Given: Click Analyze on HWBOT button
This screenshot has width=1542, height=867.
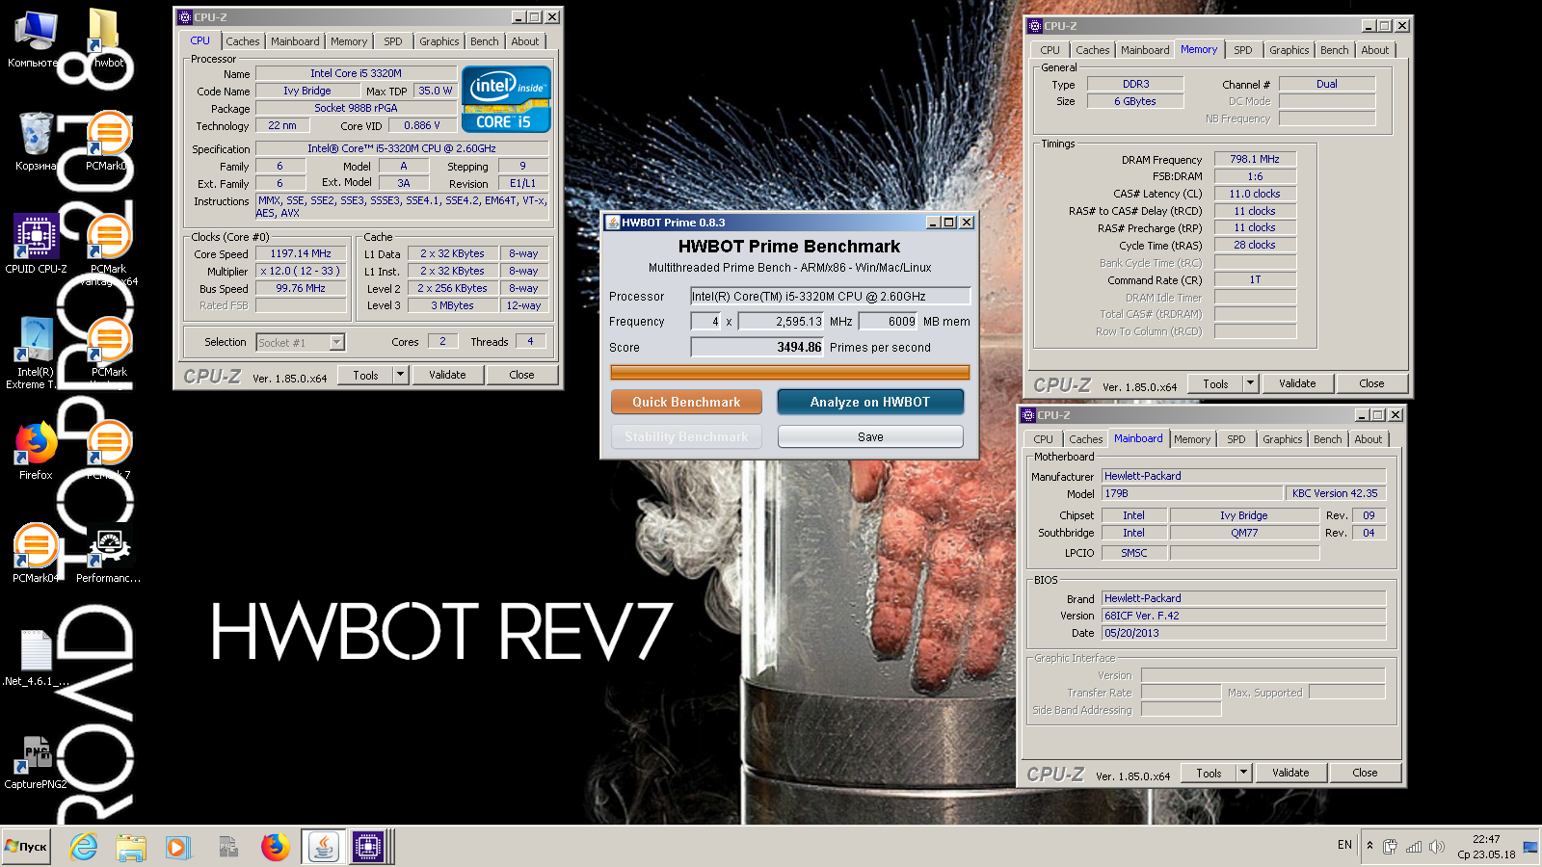Looking at the screenshot, I should tap(870, 402).
